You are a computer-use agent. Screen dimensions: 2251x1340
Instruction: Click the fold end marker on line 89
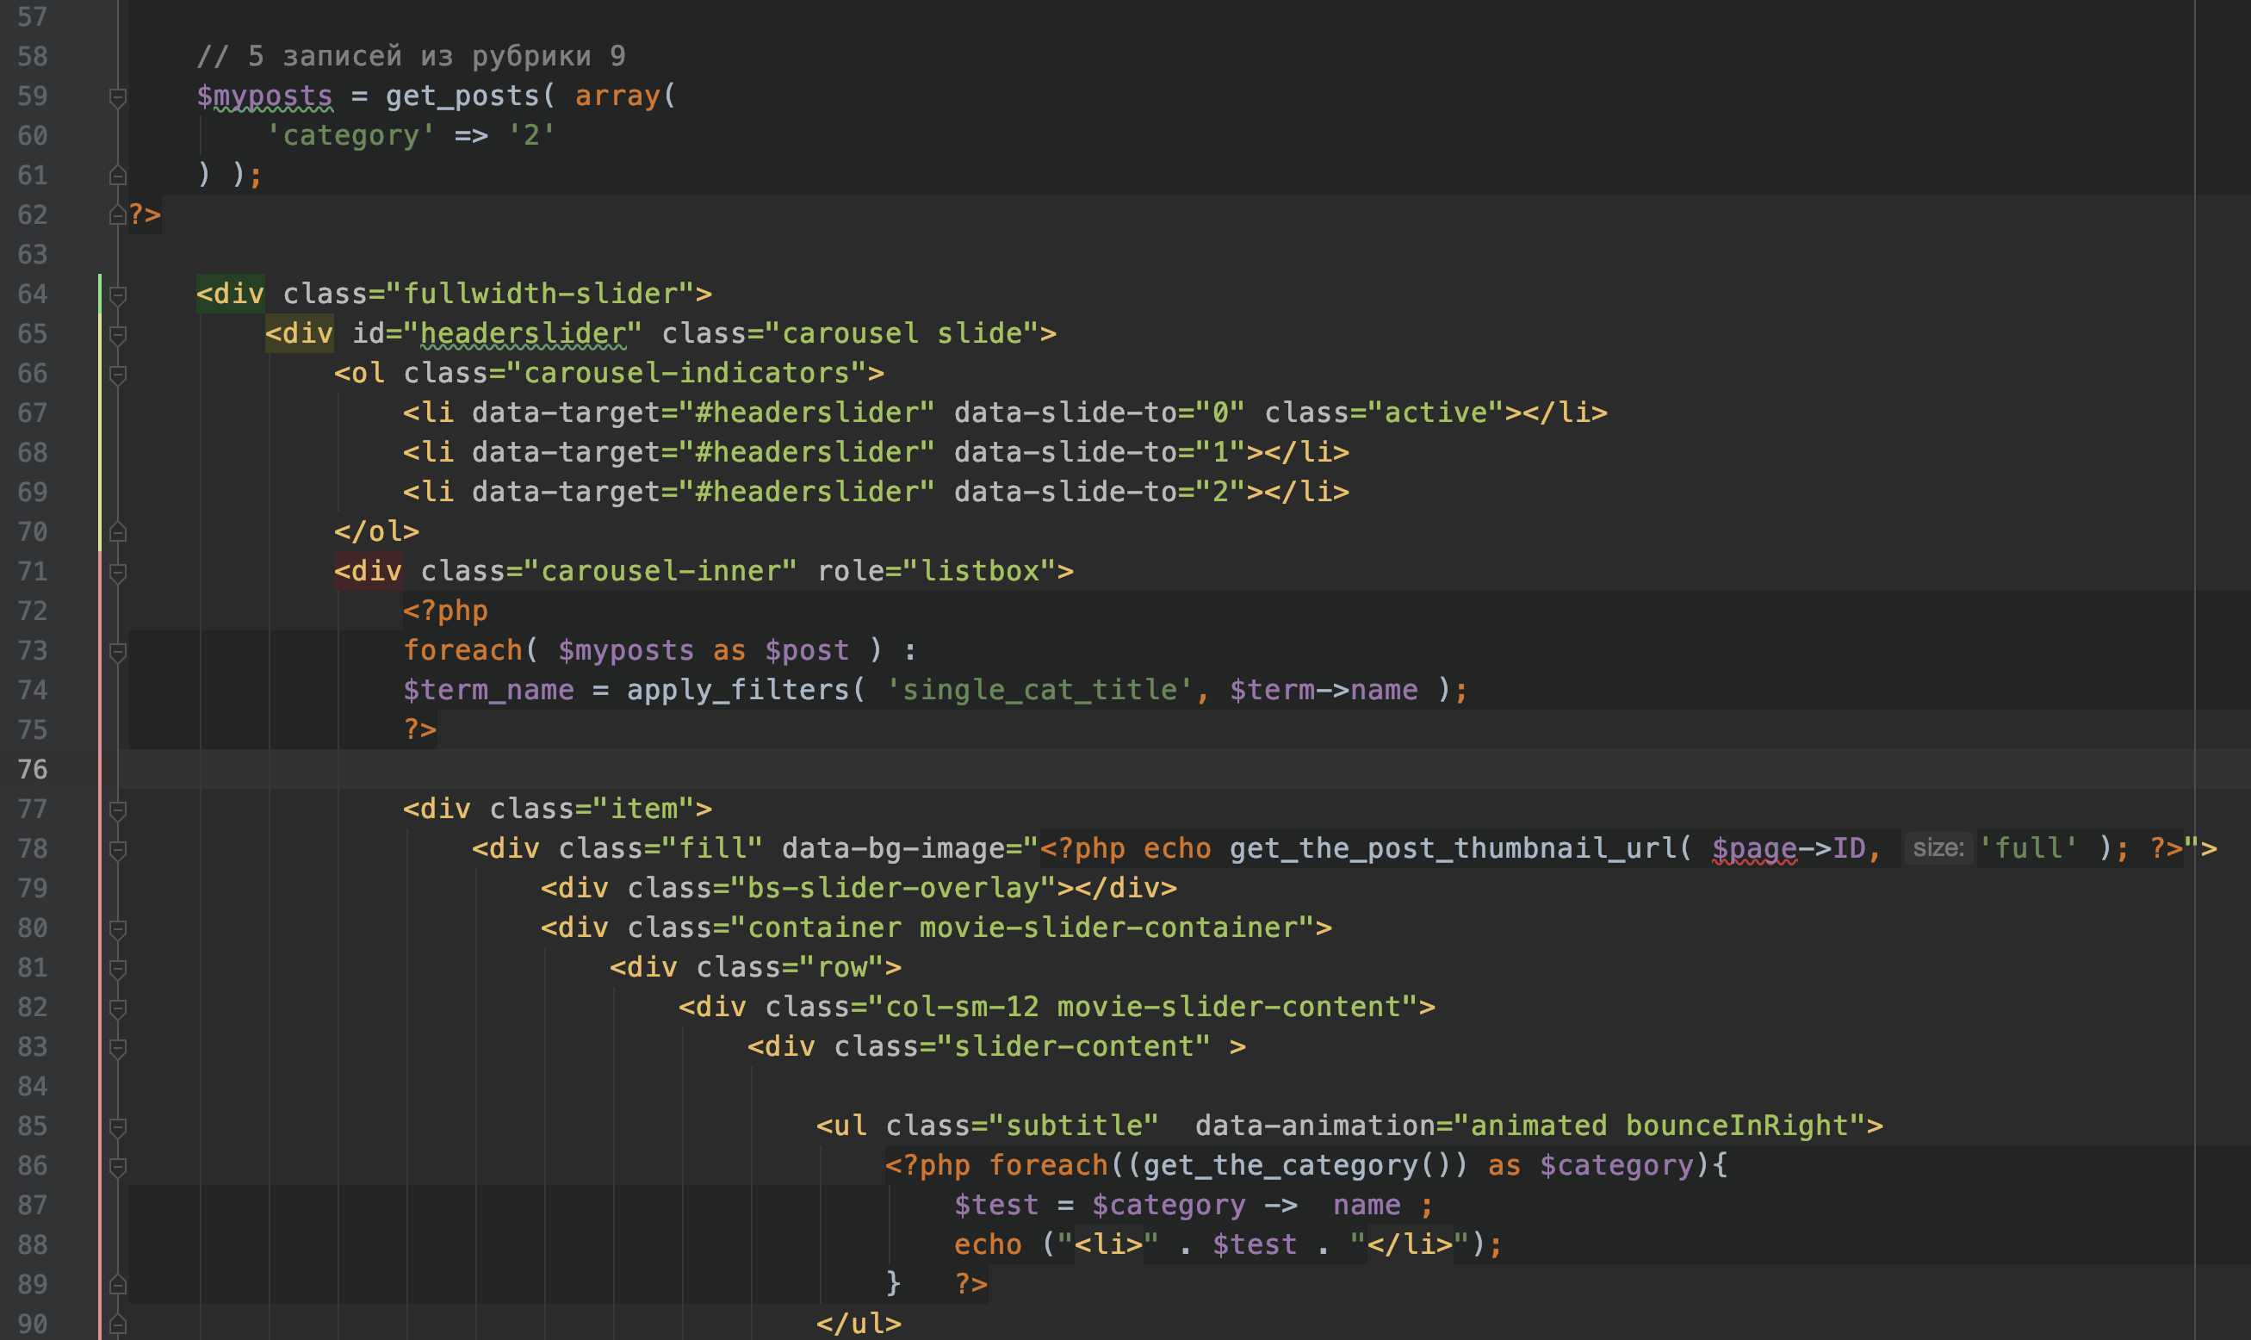coord(117,1285)
